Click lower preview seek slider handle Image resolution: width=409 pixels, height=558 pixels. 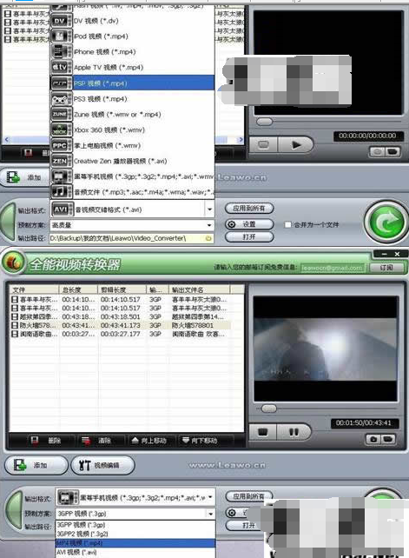[x=268, y=409]
